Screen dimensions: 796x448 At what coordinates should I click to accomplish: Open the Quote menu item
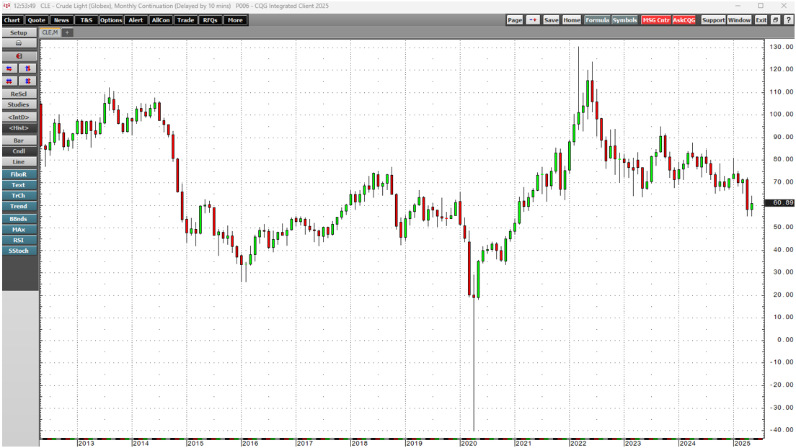pos(36,20)
